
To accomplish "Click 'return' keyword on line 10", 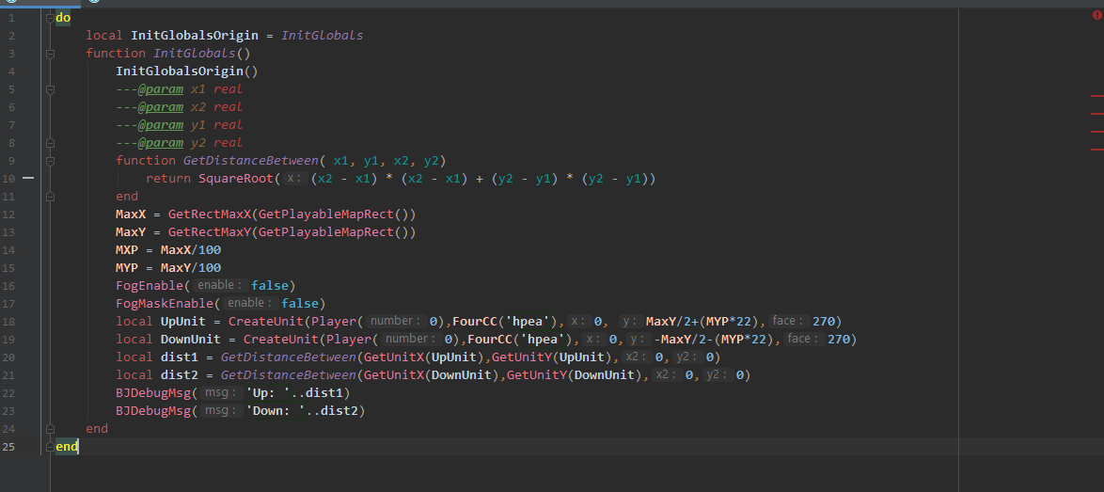I will [168, 179].
